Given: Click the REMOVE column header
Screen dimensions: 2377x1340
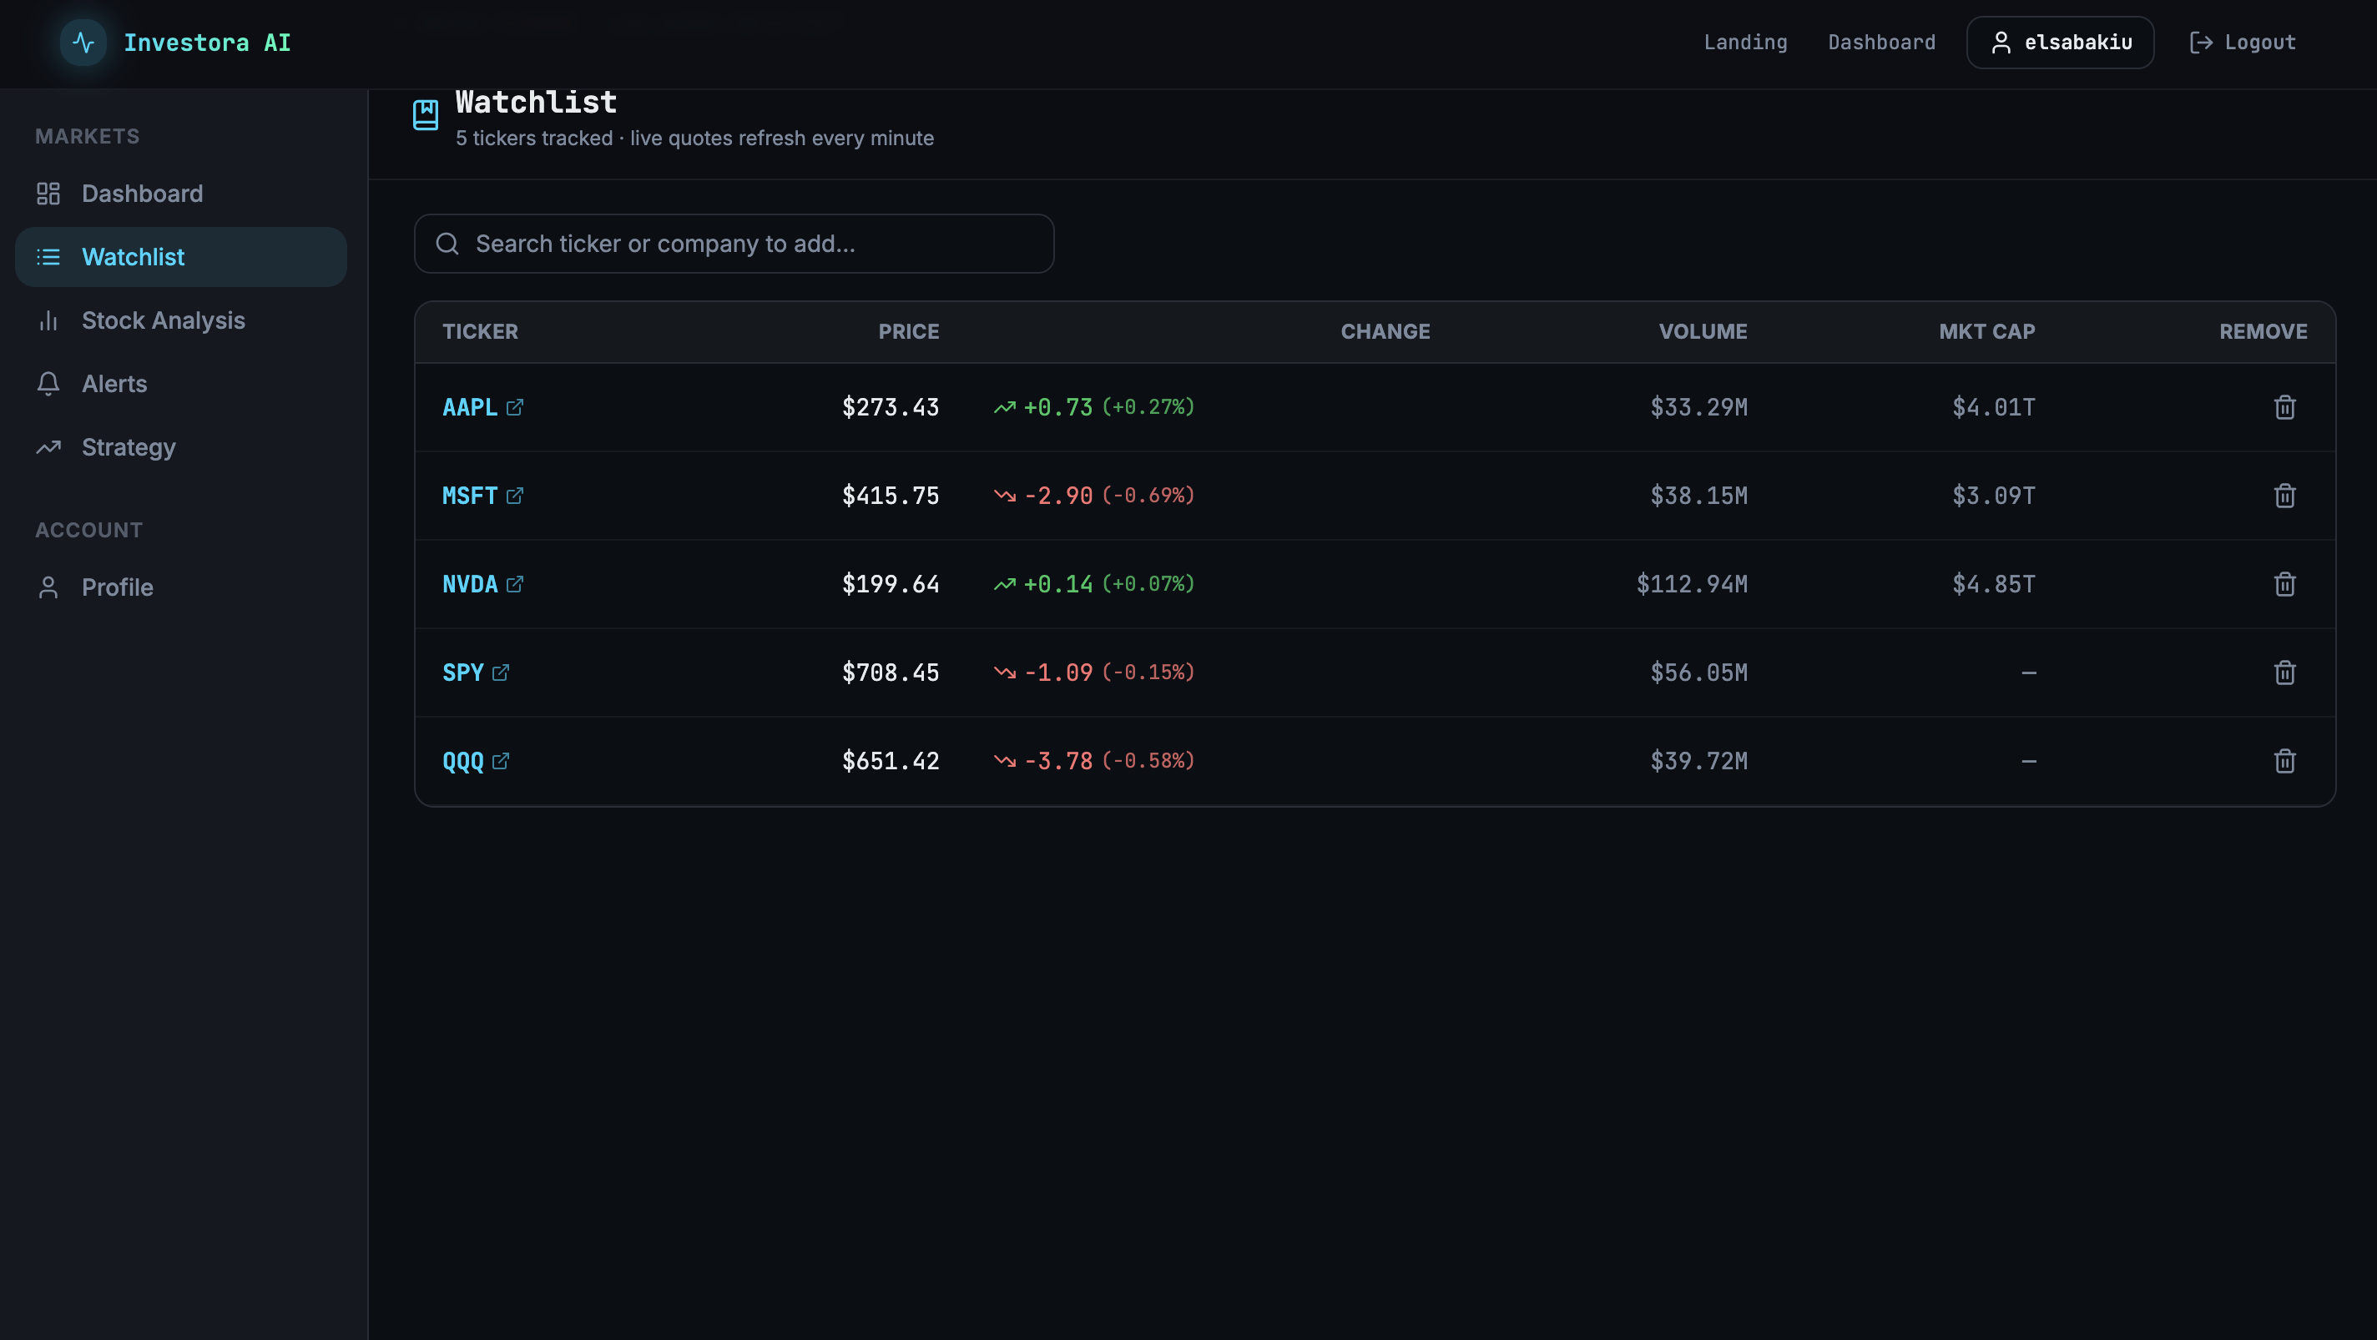Looking at the screenshot, I should pyautogui.click(x=2263, y=332).
